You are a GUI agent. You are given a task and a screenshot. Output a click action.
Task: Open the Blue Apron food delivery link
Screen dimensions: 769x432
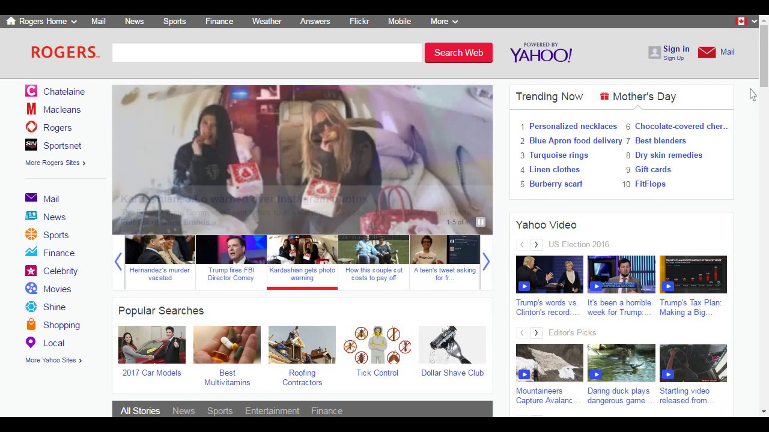coord(576,140)
